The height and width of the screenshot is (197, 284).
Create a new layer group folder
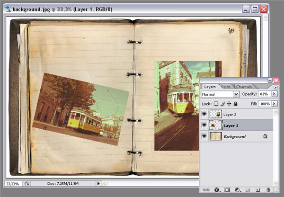[246, 189]
